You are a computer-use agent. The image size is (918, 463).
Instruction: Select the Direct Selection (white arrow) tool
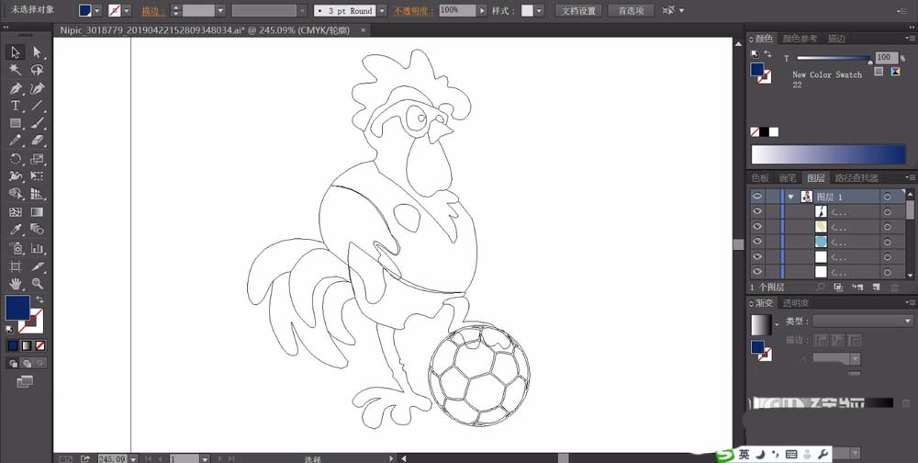click(38, 52)
